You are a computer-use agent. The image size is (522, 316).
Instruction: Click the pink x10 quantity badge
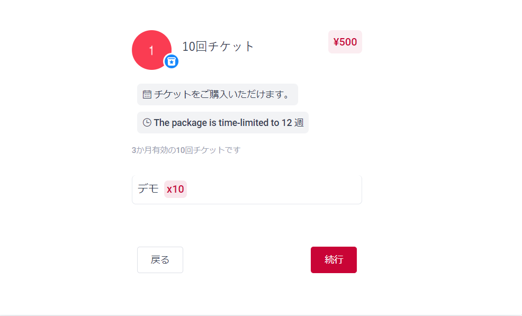point(175,189)
